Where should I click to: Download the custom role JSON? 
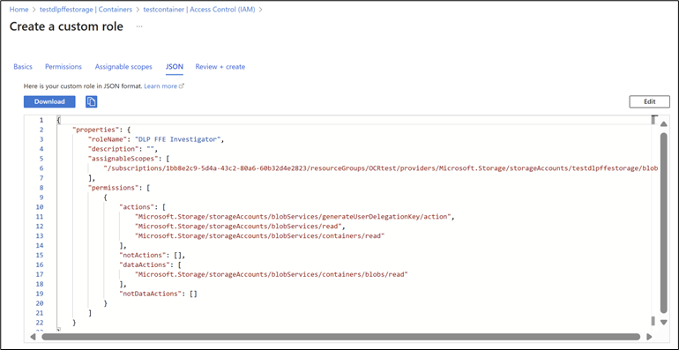click(49, 101)
